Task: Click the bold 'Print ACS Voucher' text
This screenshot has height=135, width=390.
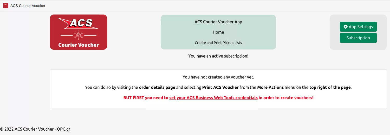Action: coord(220,87)
